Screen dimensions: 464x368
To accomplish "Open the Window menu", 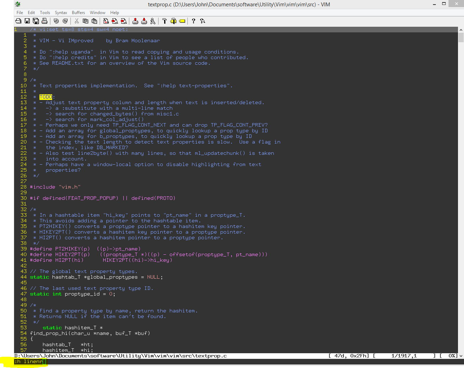I will tap(98, 12).
